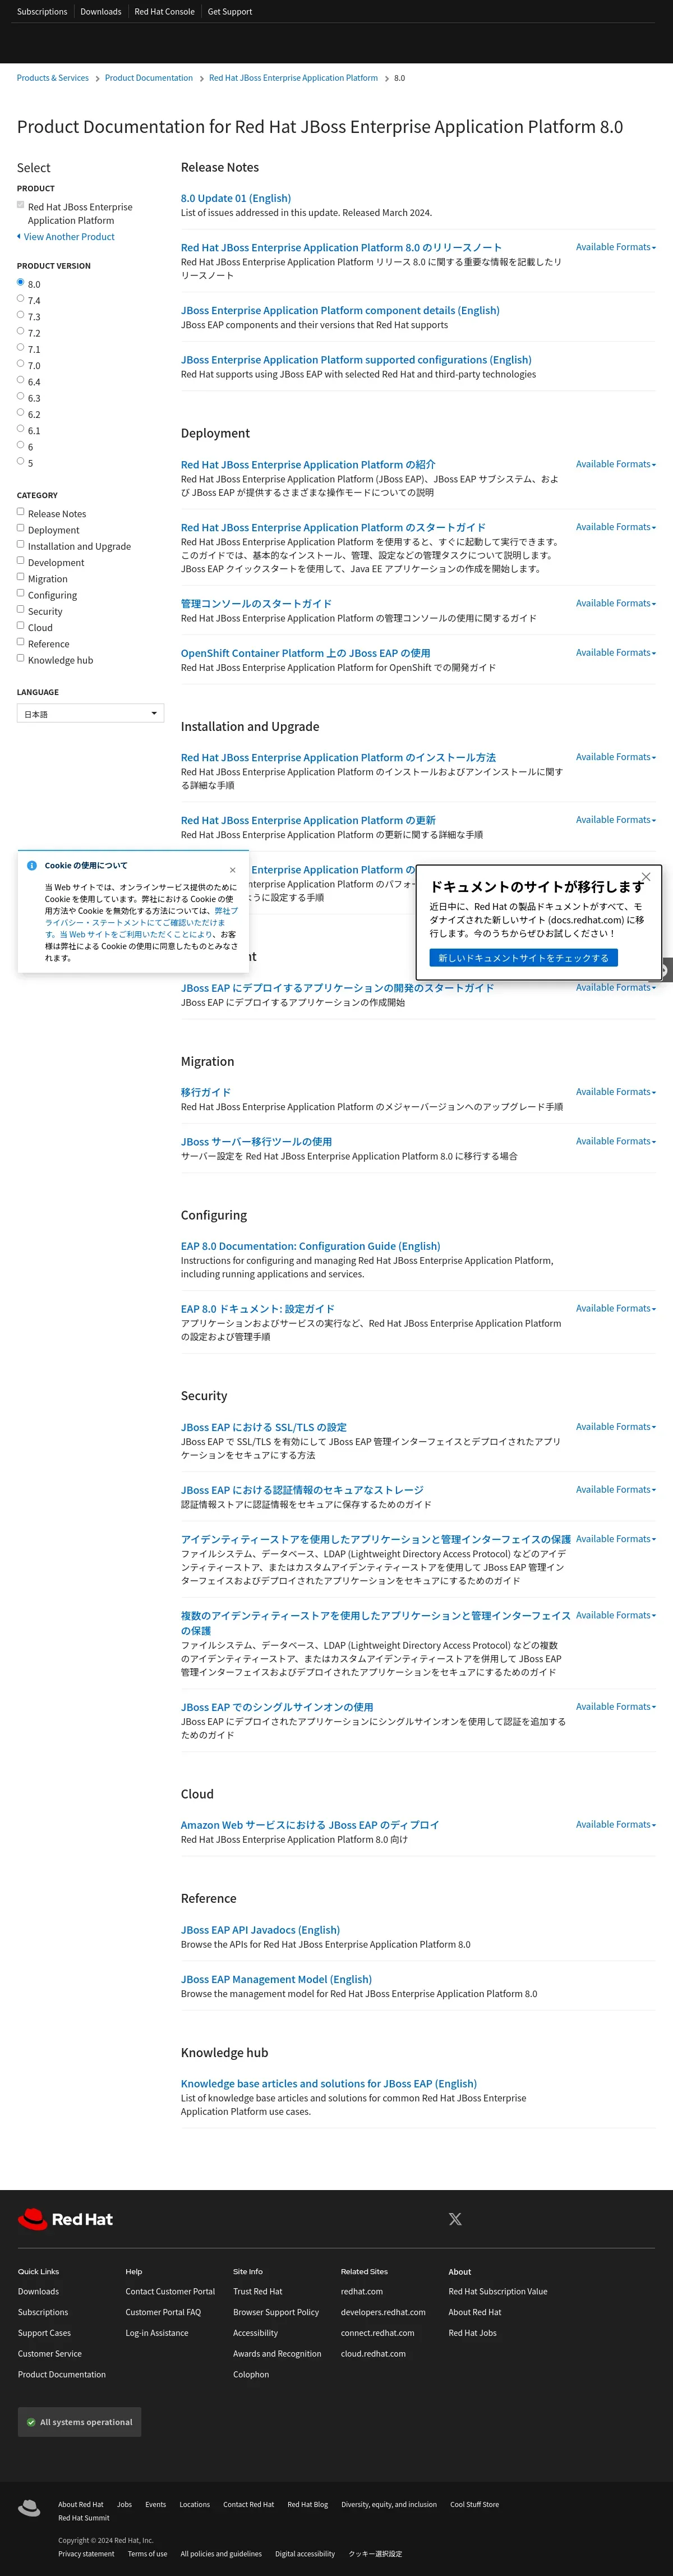This screenshot has height=2576, width=673.
Task: Open JBoss サーバー移行ツールの使用 link
Action: [256, 1141]
